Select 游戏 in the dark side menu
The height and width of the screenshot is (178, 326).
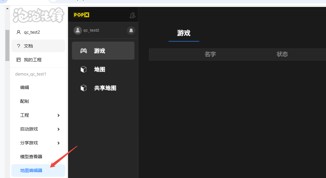[x=103, y=51]
